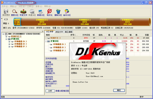Click the 本地磁盘(F:) segment in disk bar
The height and width of the screenshot is (99, 153).
(127, 22)
